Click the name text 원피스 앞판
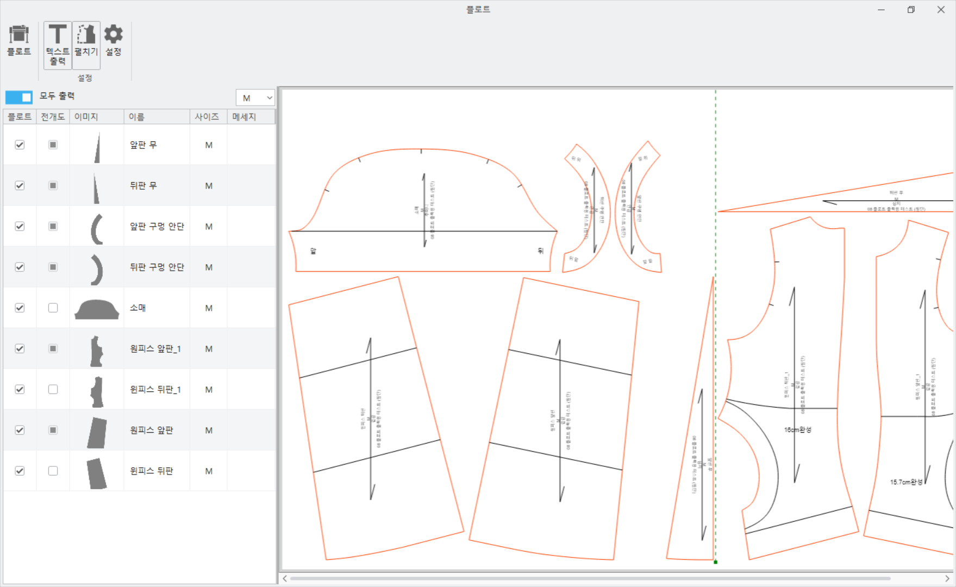Image resolution: width=956 pixels, height=587 pixels. click(x=152, y=430)
